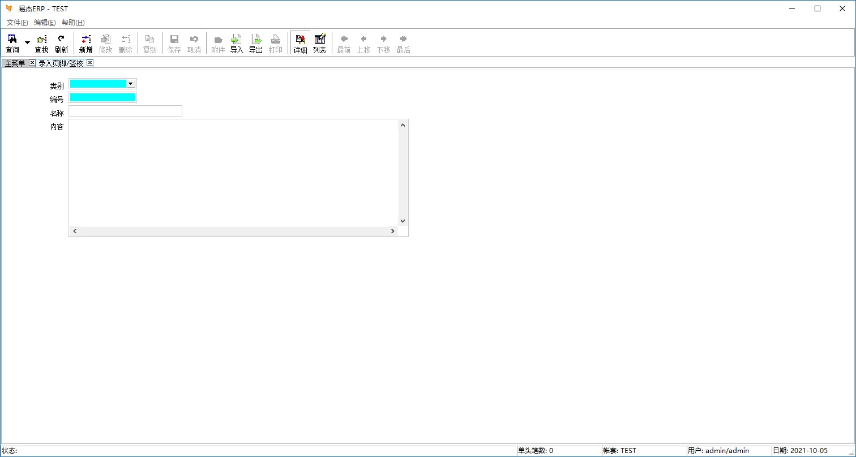The image size is (856, 457).
Task: Close the 主菜单 tab
Action: click(32, 63)
